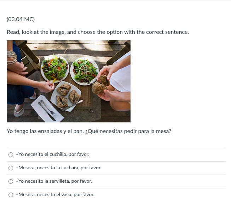Click the bracelets on the left person's wrist
231x206 pixels.
[11, 57]
